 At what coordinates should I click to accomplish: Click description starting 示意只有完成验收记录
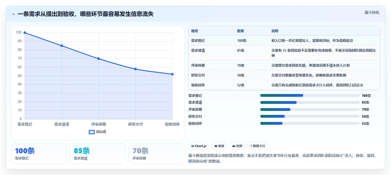[x=317, y=85]
